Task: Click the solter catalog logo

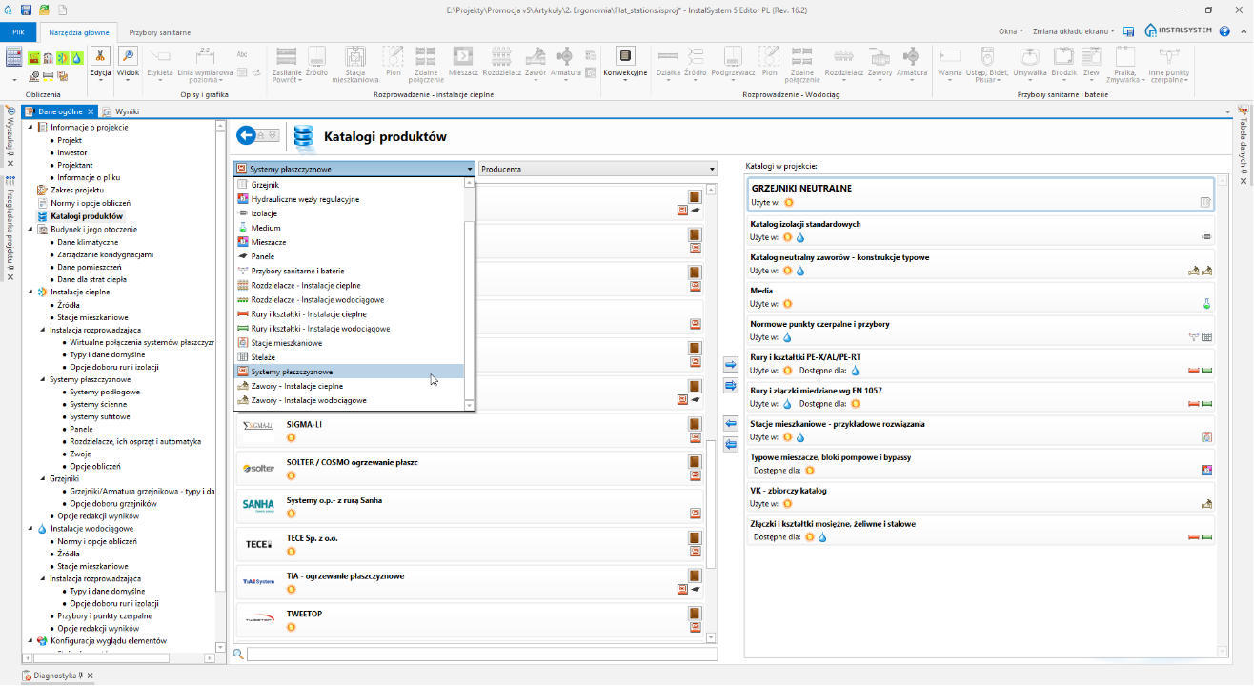Action: click(x=258, y=468)
